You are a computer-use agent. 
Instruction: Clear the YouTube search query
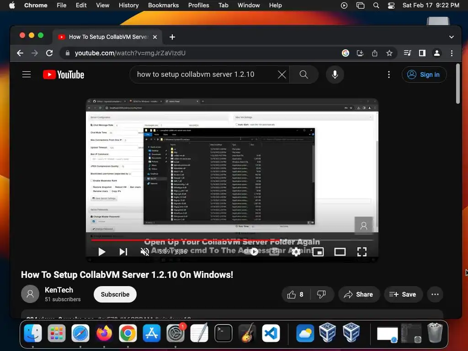(282, 74)
